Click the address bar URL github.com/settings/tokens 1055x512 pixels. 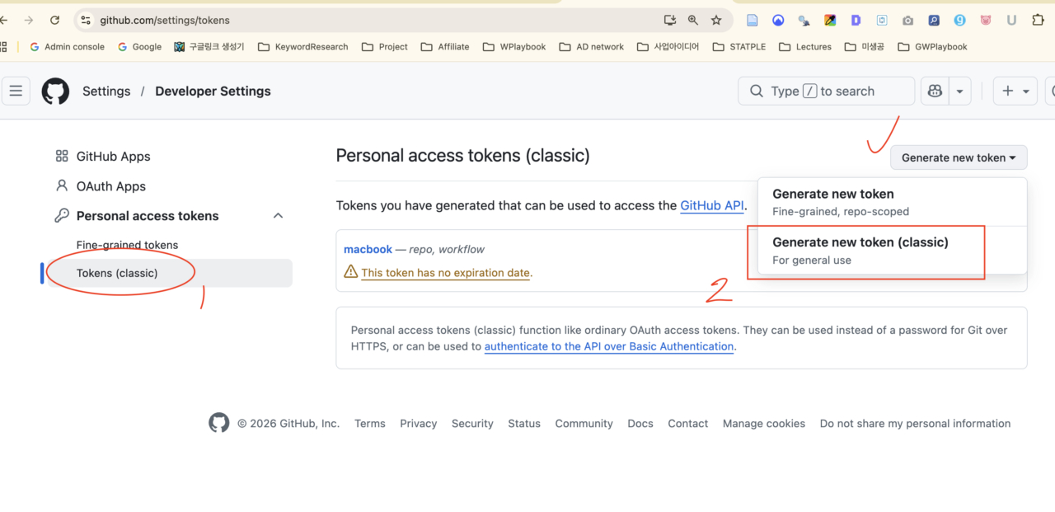tap(165, 20)
